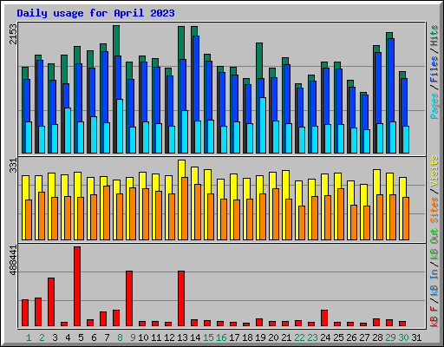Select the red kB bar for day 9
The width and height of the screenshot is (444, 347).
point(129,298)
